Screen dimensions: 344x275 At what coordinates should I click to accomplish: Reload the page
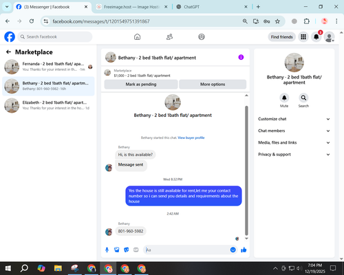point(32,21)
